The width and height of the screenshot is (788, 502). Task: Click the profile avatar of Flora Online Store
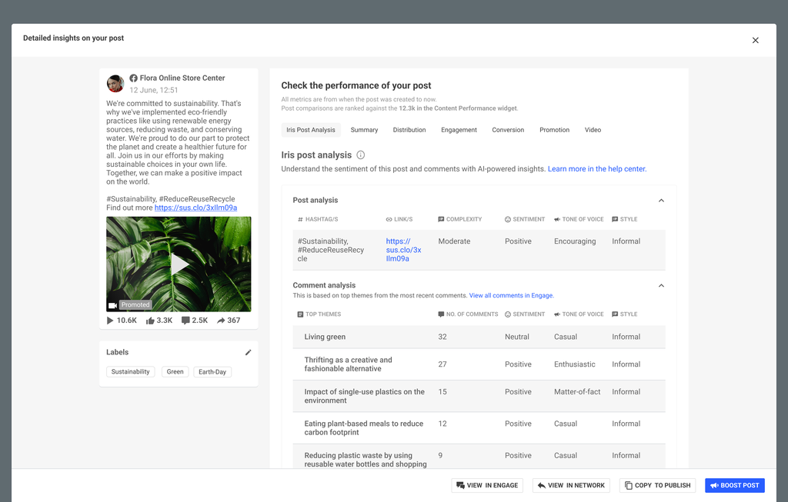click(x=115, y=84)
